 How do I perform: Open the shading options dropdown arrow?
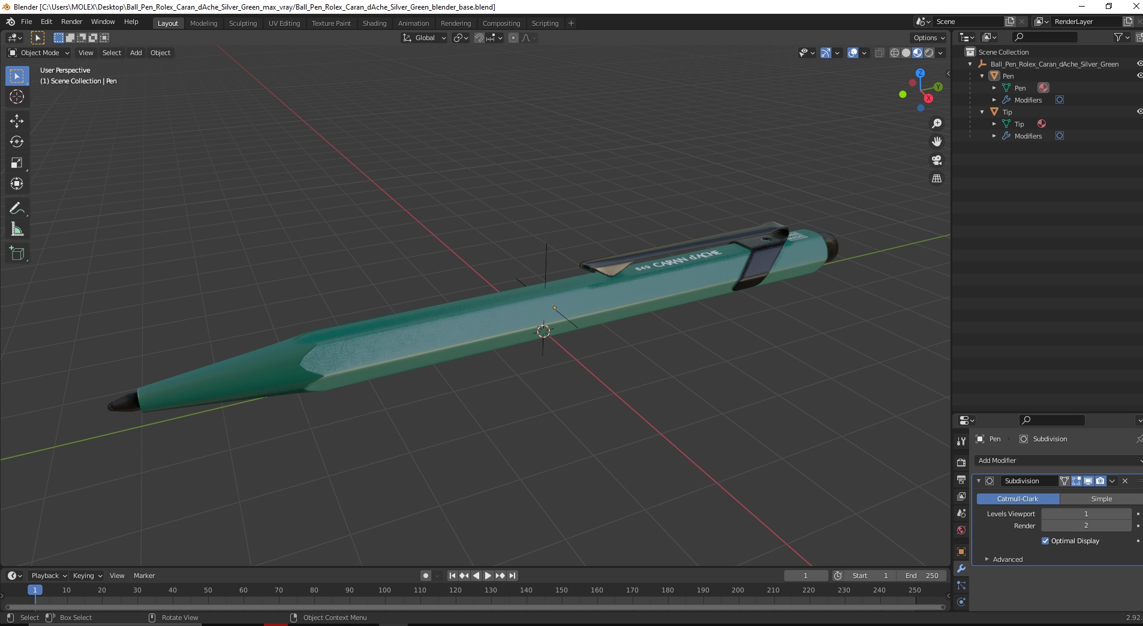pyautogui.click(x=940, y=53)
